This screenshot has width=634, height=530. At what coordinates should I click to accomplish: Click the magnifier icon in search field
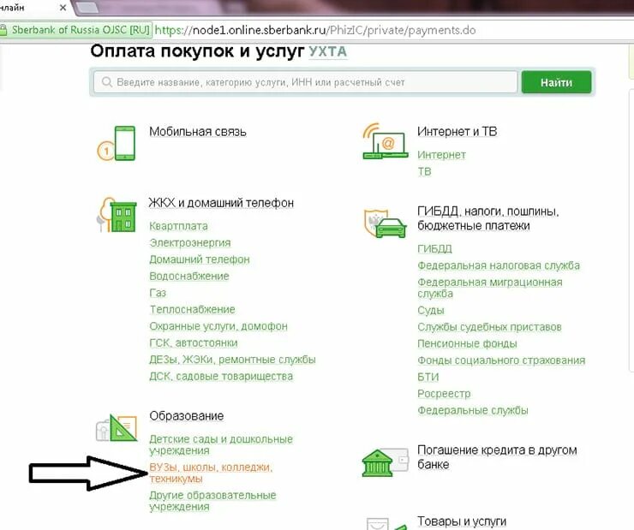[x=107, y=82]
